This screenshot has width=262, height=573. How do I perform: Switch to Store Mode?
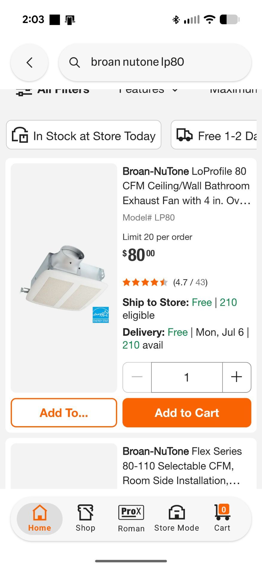177,518
